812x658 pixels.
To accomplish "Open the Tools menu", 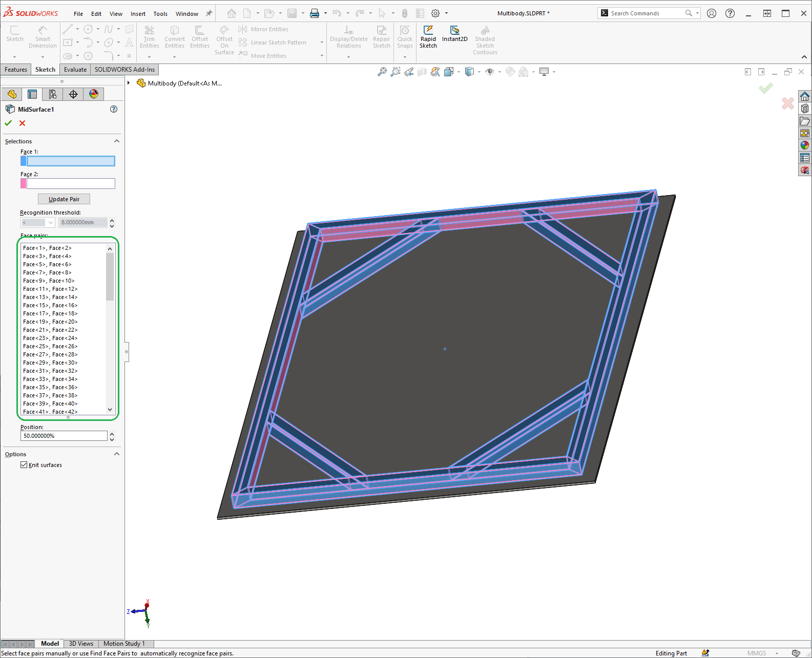I will (x=160, y=14).
